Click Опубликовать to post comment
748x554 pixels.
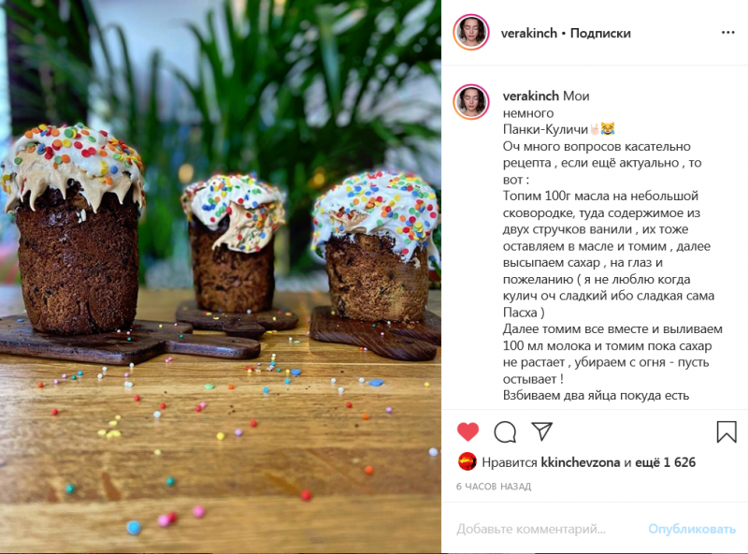click(692, 529)
